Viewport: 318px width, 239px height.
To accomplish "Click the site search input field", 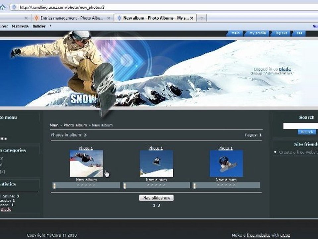I will 300,126.
